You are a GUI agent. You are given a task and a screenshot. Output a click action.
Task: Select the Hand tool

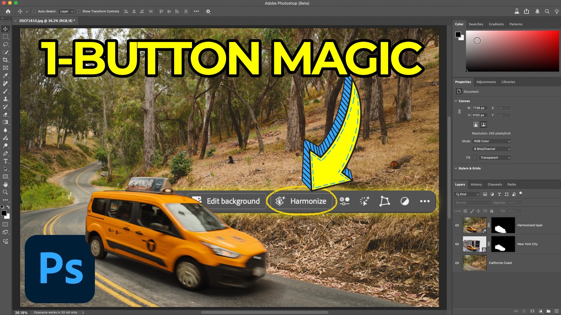6,185
